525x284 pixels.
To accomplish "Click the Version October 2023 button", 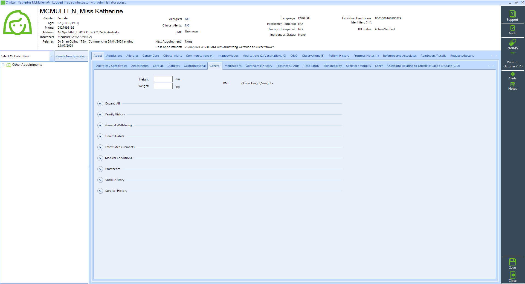I will pos(512,64).
